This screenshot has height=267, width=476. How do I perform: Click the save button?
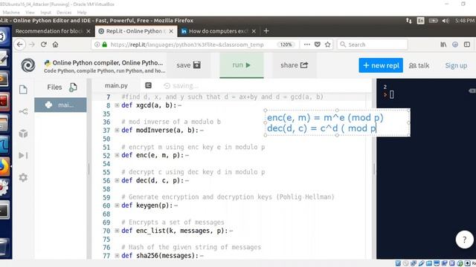(x=188, y=65)
